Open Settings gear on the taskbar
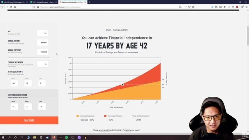The width and height of the screenshot is (249, 140). pyautogui.click(x=41, y=137)
